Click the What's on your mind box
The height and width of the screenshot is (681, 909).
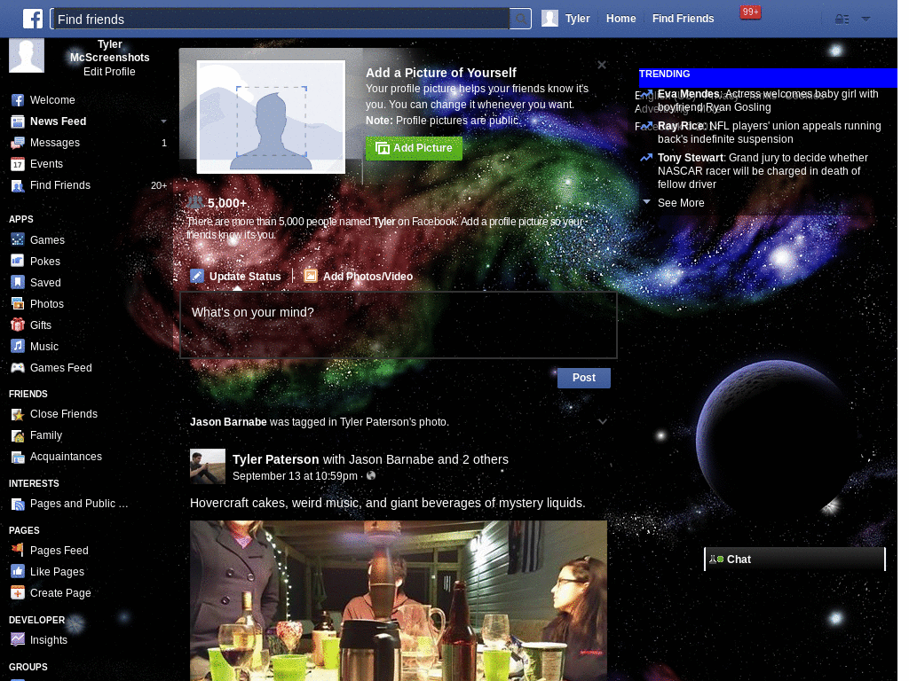click(399, 325)
